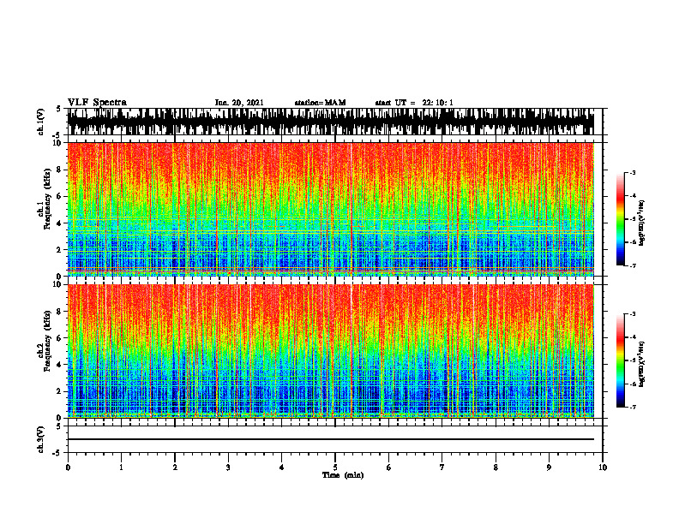Click the '10' frequency tick of ch.2 spectrogram
Screen dimensions: 679x524
[x=59, y=284]
